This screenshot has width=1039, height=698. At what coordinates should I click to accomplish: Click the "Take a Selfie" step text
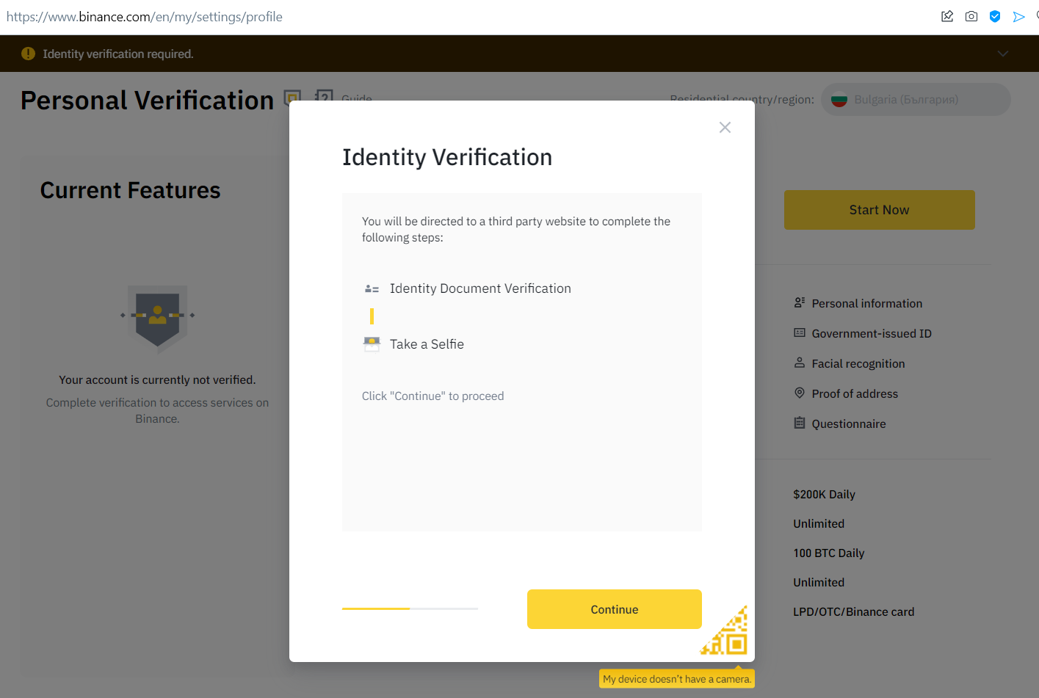pyautogui.click(x=427, y=344)
